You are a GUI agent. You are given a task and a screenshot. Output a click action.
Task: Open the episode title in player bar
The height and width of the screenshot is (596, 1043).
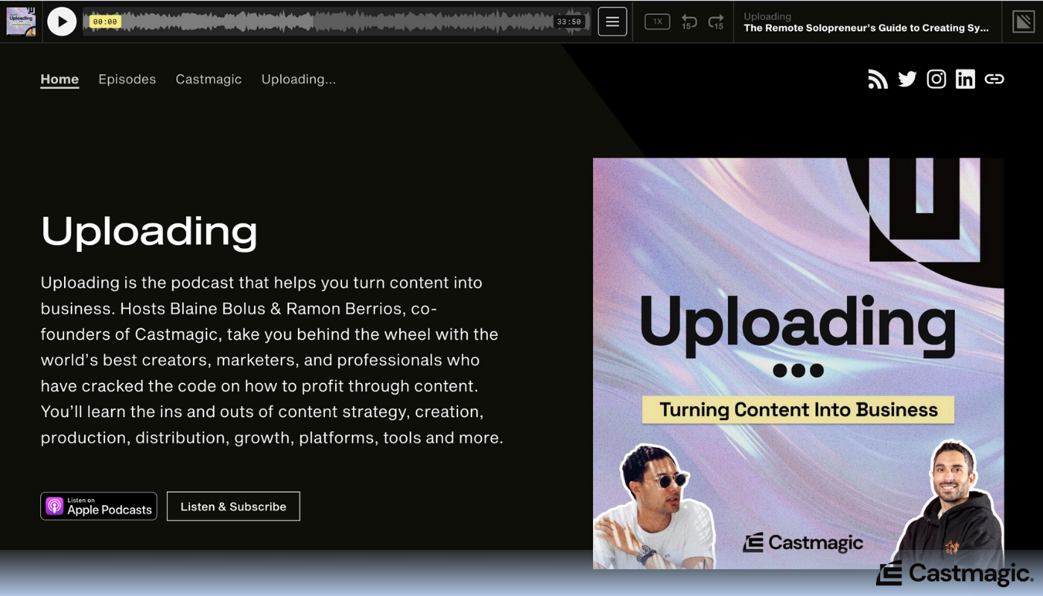click(866, 28)
